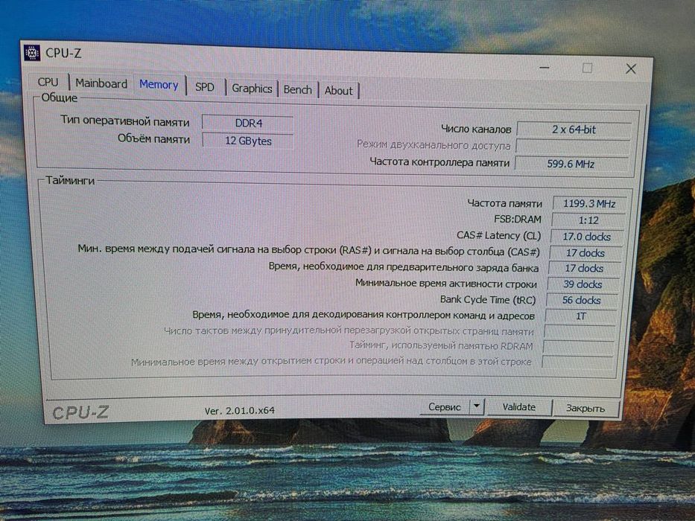Image resolution: width=695 pixels, height=521 pixels.
Task: Click the CAS# Latency (CL) label
Action: point(498,235)
